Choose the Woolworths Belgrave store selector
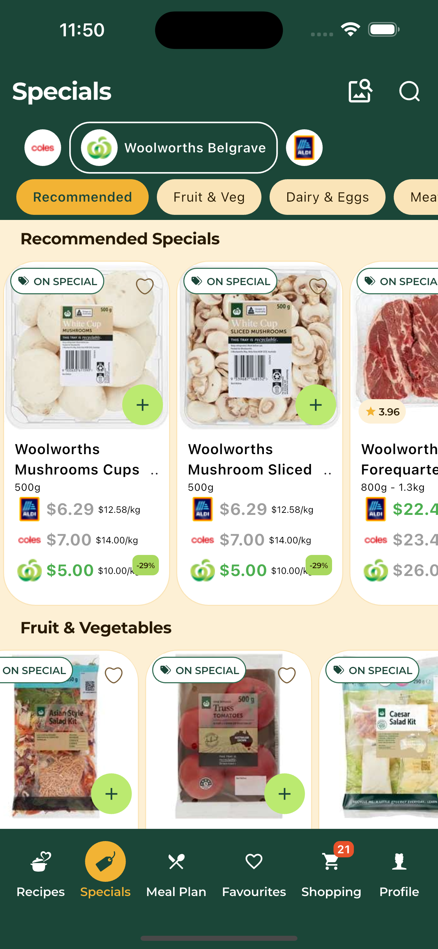This screenshot has height=949, width=438. [x=173, y=148]
